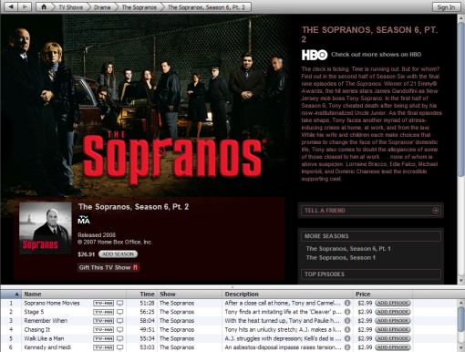465x352 pixels.
Task: Click the HBO logo
Action: (x=315, y=55)
